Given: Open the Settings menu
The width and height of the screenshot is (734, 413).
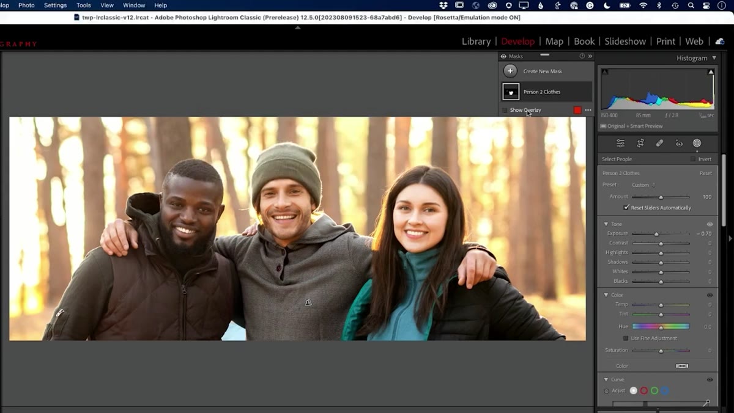Looking at the screenshot, I should click(x=55, y=5).
